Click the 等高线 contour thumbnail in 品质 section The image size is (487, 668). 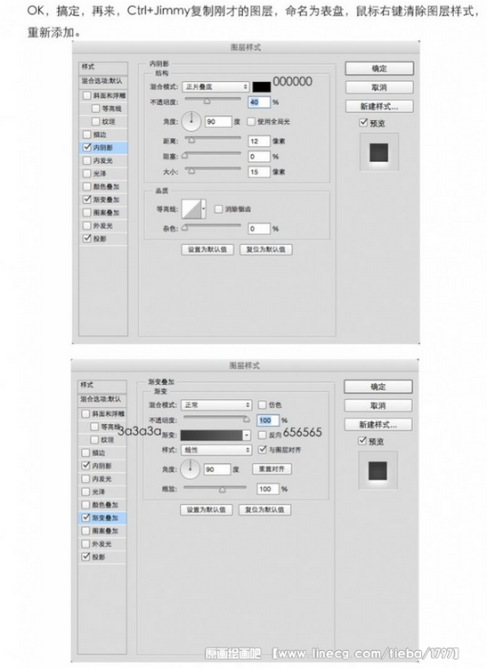pos(191,208)
